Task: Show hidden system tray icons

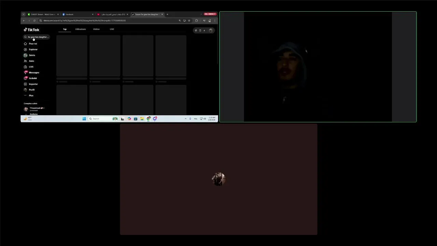Action: point(186,119)
